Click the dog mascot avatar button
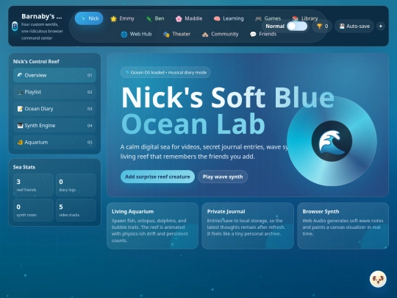The height and width of the screenshot is (298, 397). [x=378, y=280]
